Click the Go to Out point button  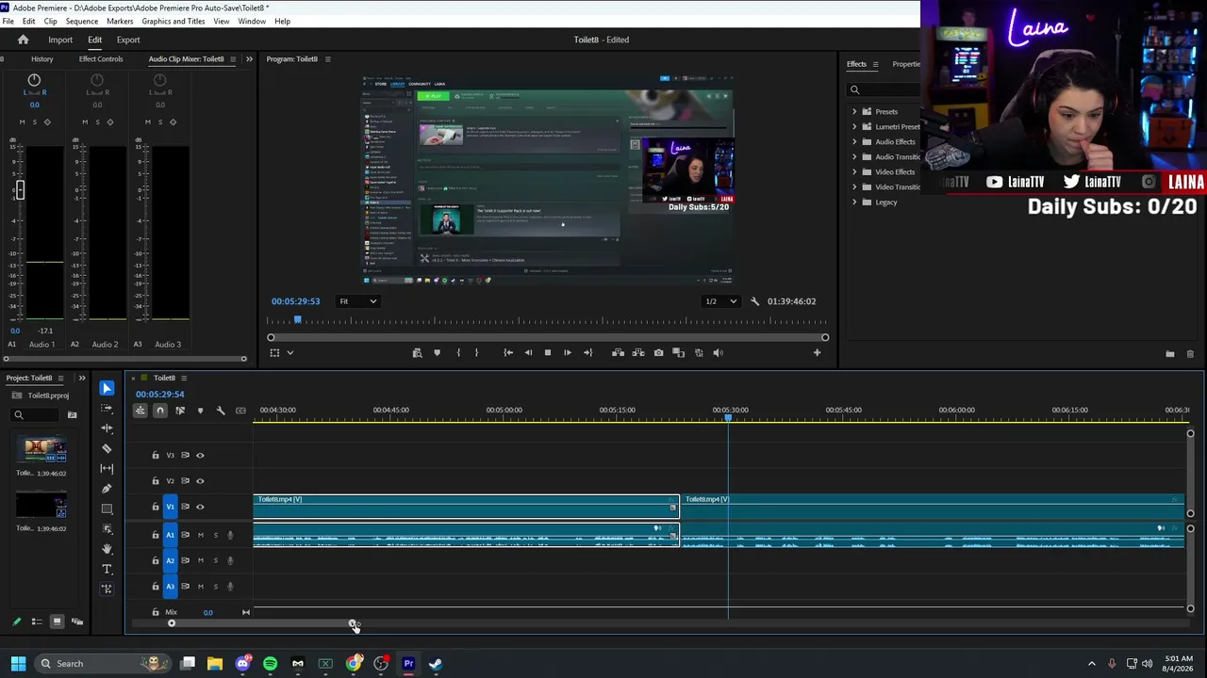tap(587, 352)
